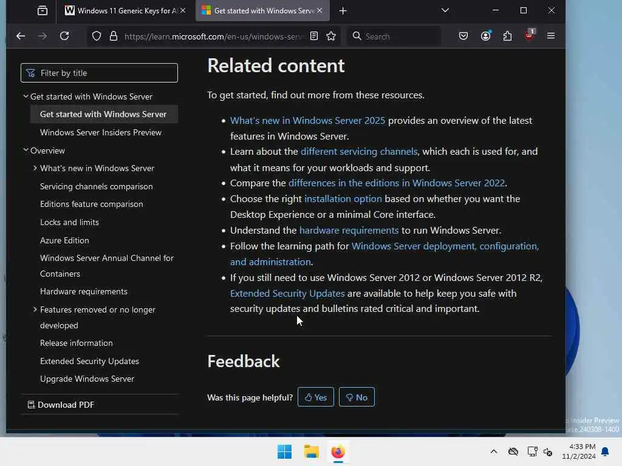622x466 pixels.
Task: Open Extended Security Updates sidebar item
Action: [x=90, y=361]
